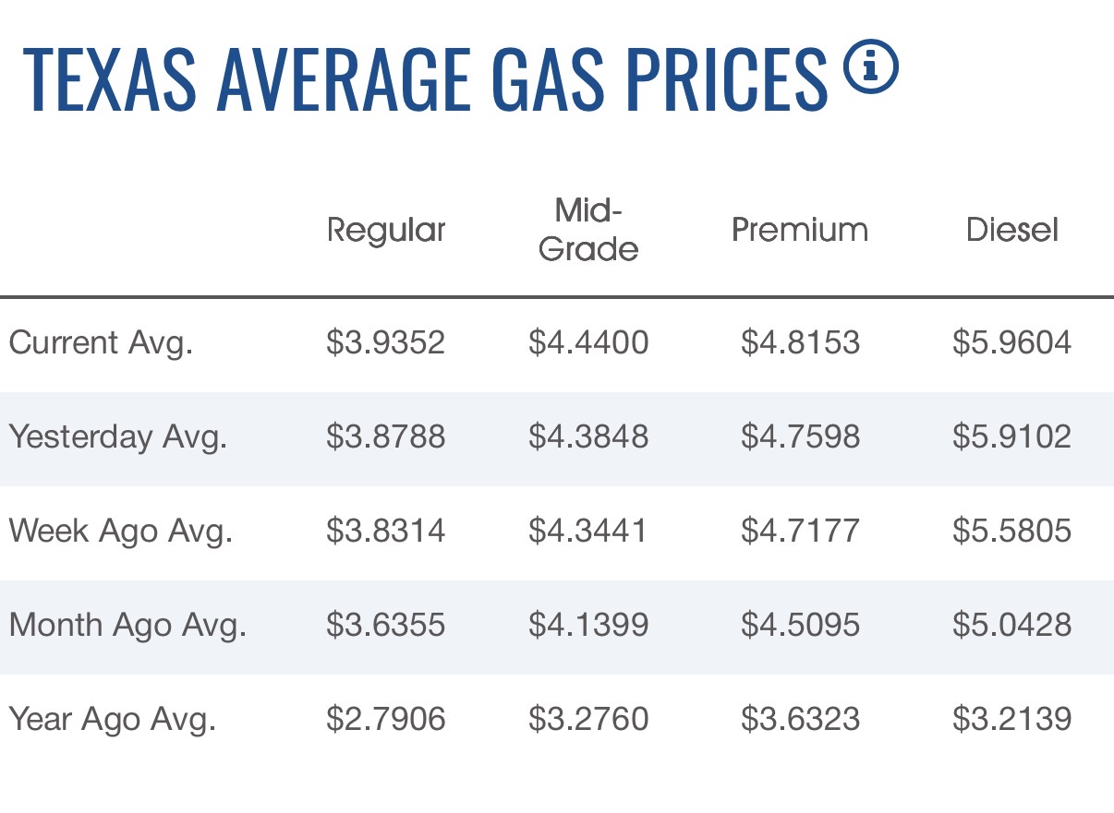Click year ago diesel price $3.2139
The width and height of the screenshot is (1114, 813).
[1012, 720]
